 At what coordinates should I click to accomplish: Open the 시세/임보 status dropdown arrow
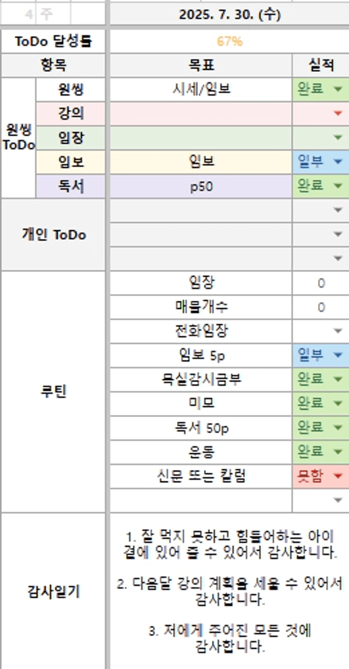[338, 89]
